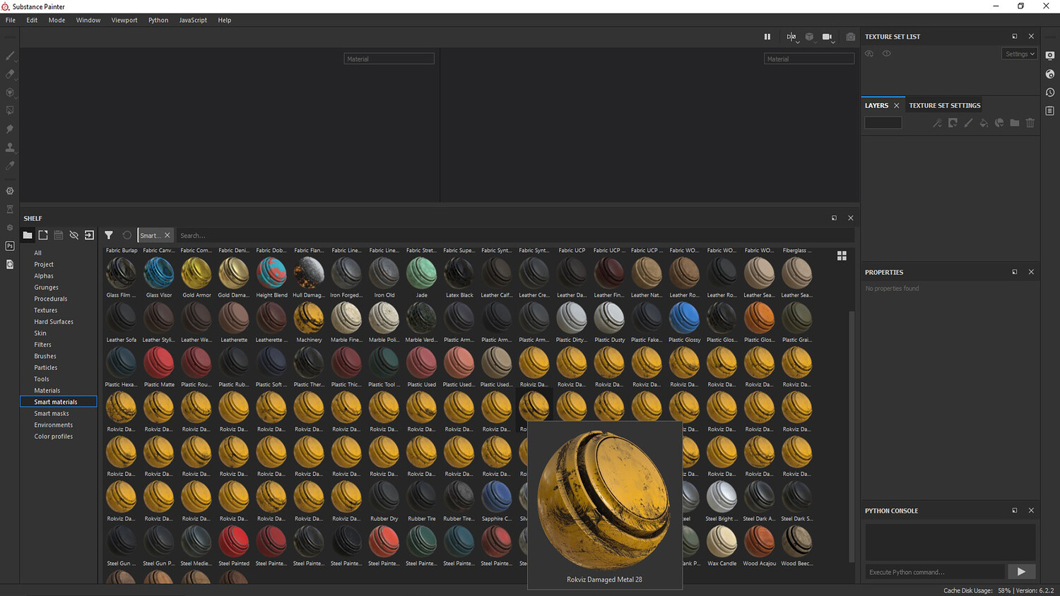The image size is (1060, 596).
Task: Select the Layers tab
Action: (x=876, y=106)
